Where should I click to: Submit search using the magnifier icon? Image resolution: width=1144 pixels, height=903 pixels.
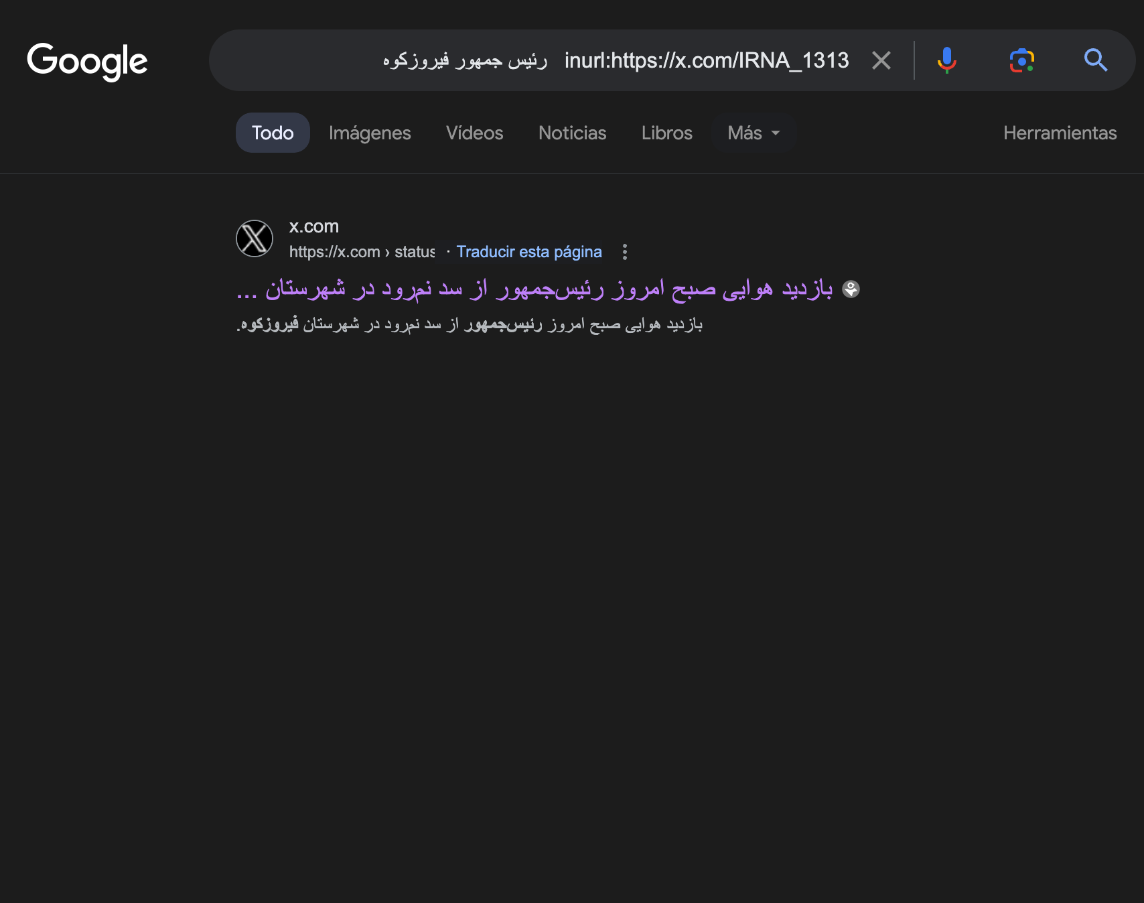1095,60
